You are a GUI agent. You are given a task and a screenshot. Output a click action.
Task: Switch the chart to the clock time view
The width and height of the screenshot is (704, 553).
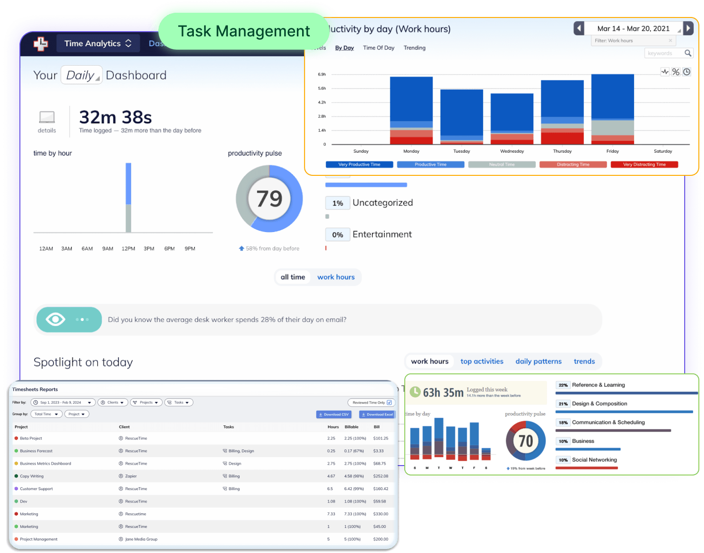pyautogui.click(x=687, y=72)
